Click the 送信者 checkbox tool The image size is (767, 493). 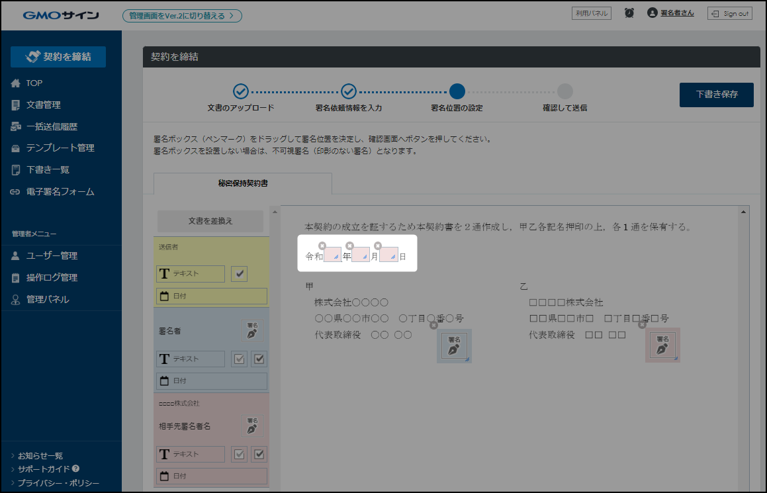pyautogui.click(x=239, y=273)
